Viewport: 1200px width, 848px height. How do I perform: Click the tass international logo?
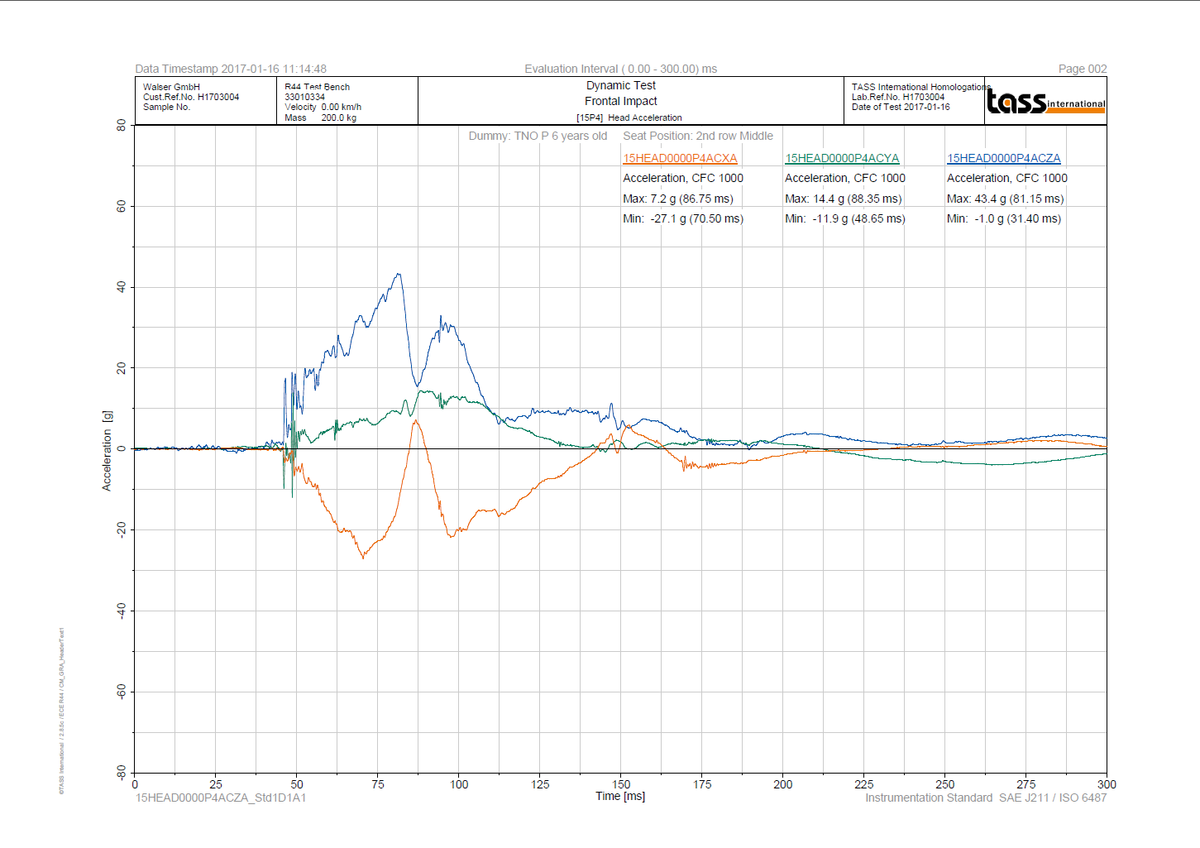click(1046, 101)
